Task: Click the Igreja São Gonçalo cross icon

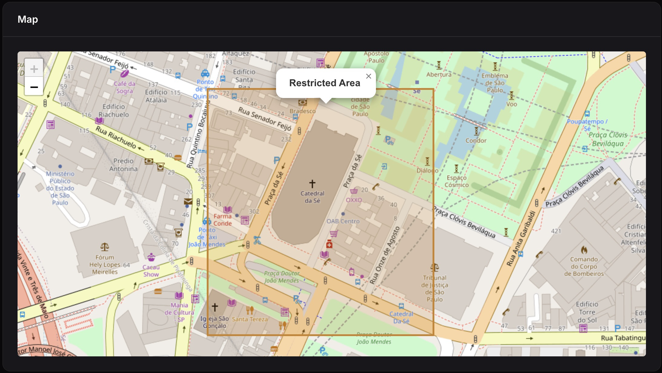Action: 215,307
